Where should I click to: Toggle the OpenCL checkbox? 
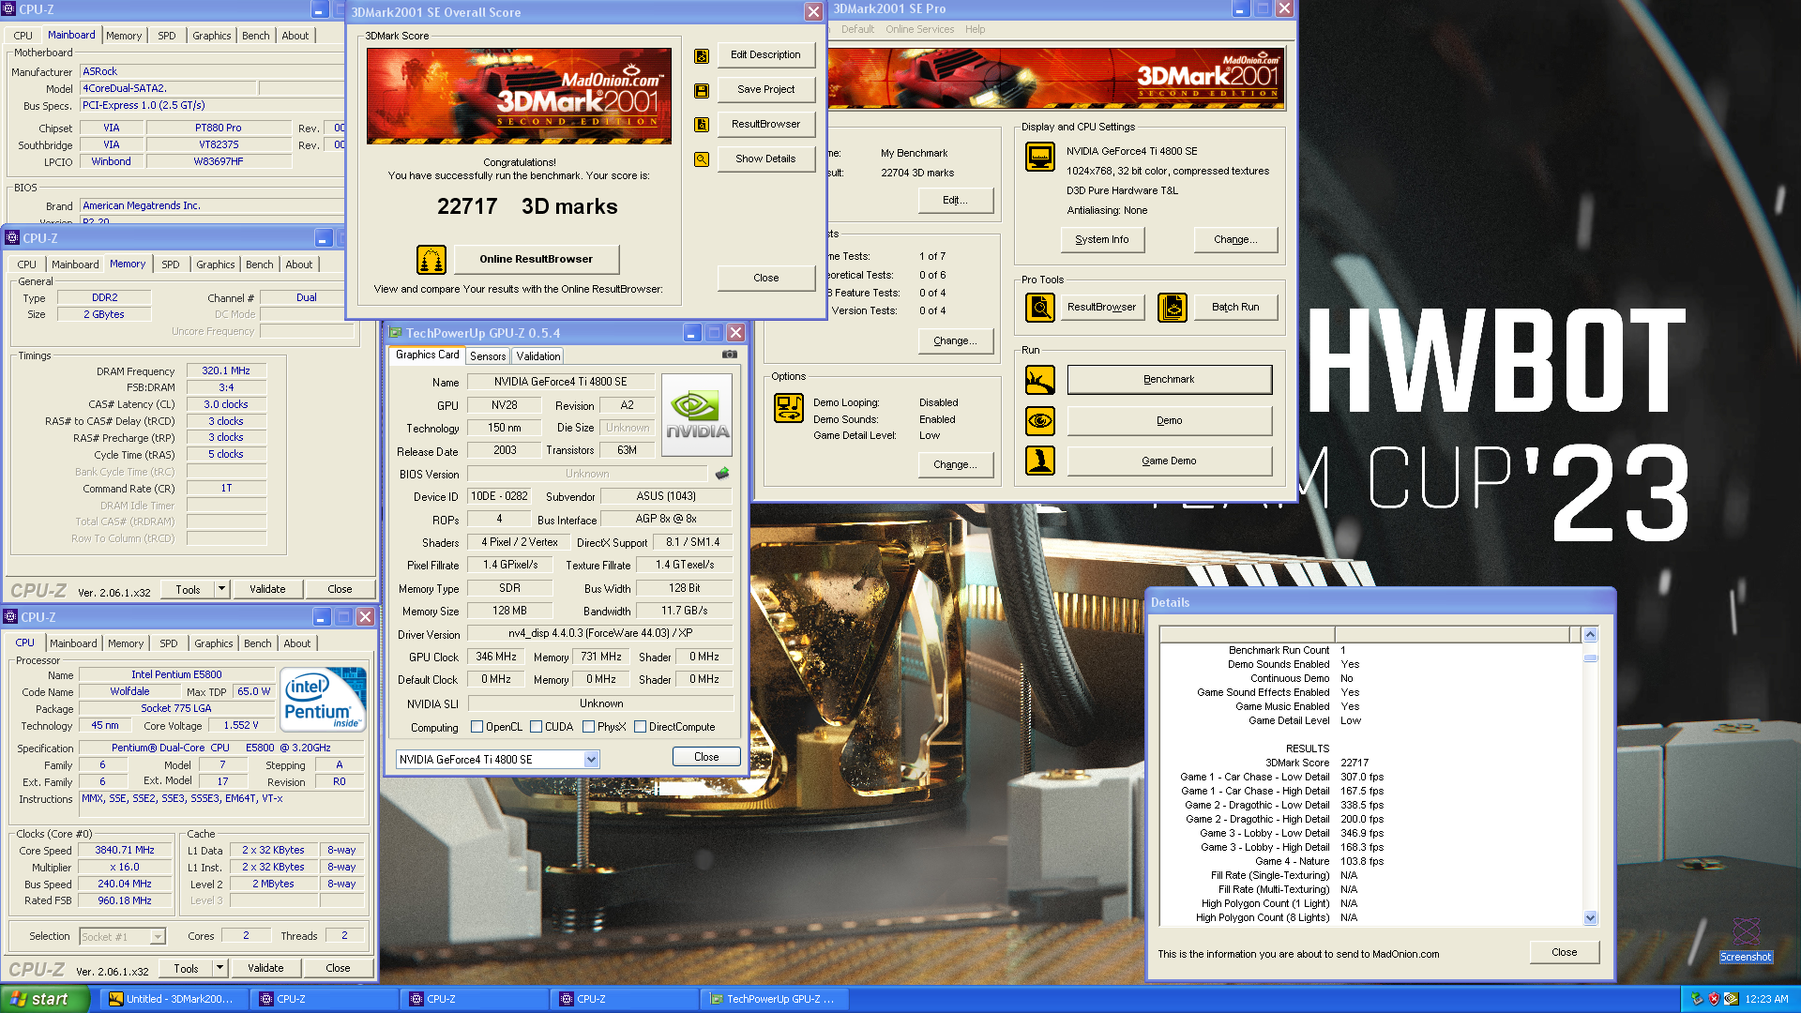tap(477, 727)
